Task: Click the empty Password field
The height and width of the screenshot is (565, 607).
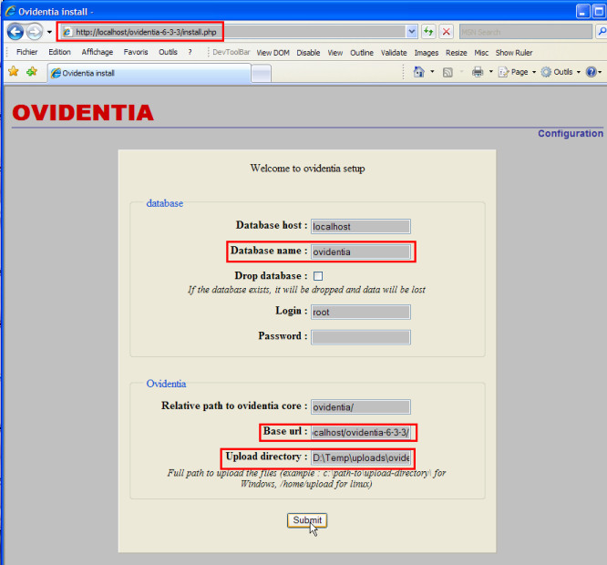Action: 360,337
